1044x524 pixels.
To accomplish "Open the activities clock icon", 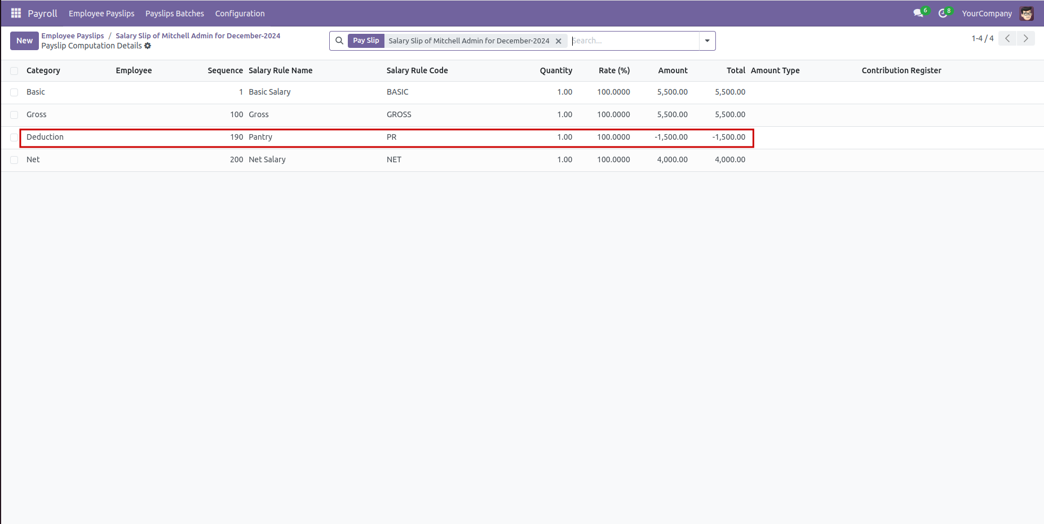I will (943, 13).
